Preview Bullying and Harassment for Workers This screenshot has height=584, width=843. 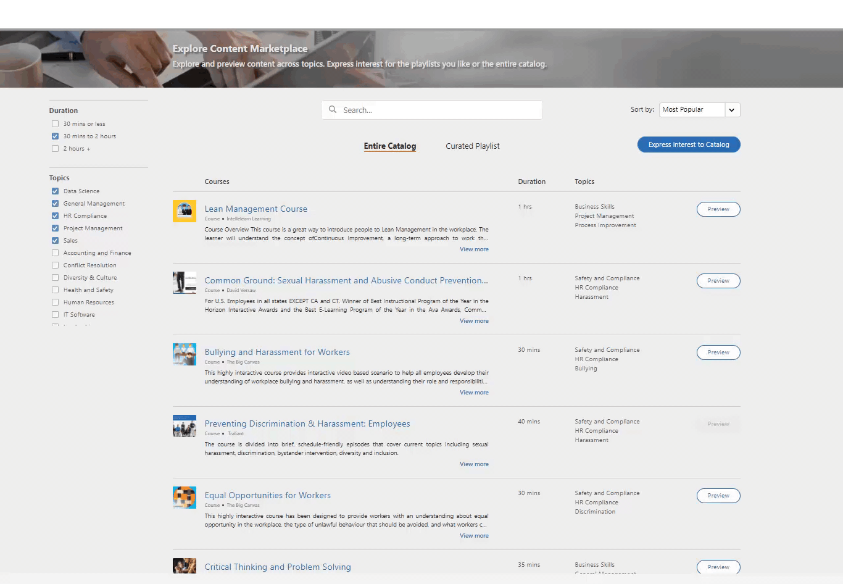click(718, 352)
